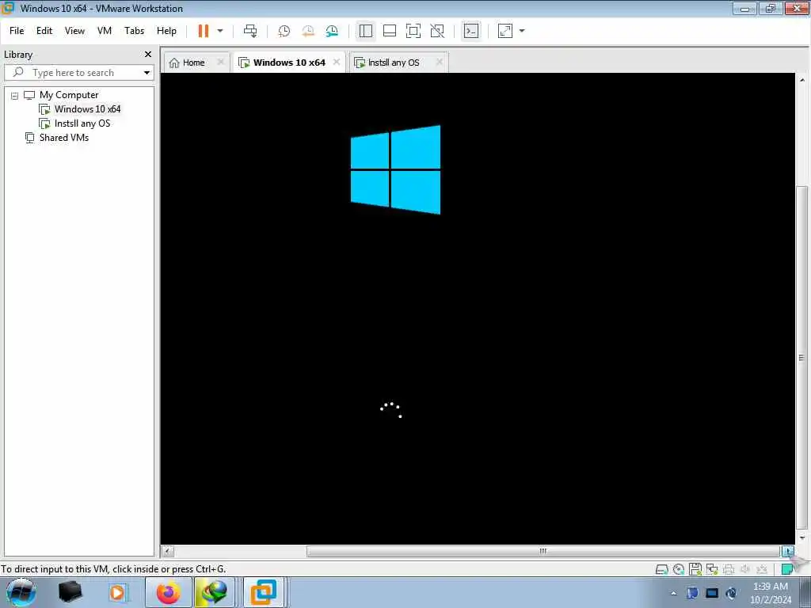811x608 pixels.
Task: Open the Windows Start menu orb
Action: (21, 592)
